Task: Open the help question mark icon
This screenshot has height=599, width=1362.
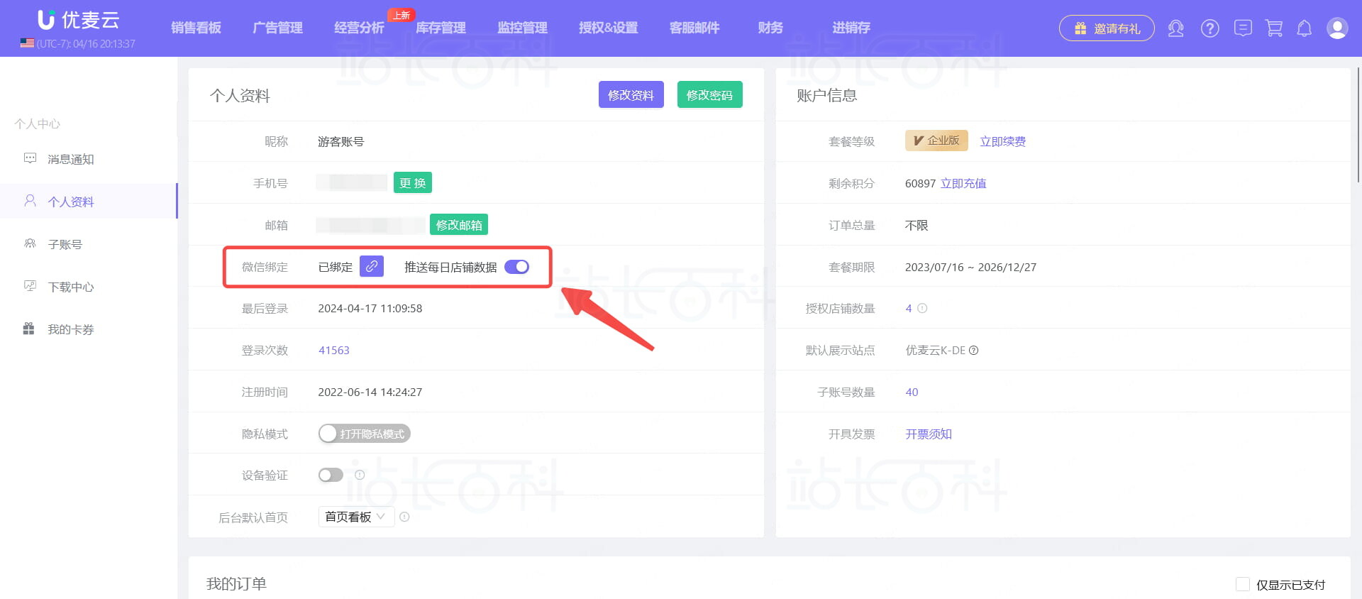Action: (x=1209, y=28)
